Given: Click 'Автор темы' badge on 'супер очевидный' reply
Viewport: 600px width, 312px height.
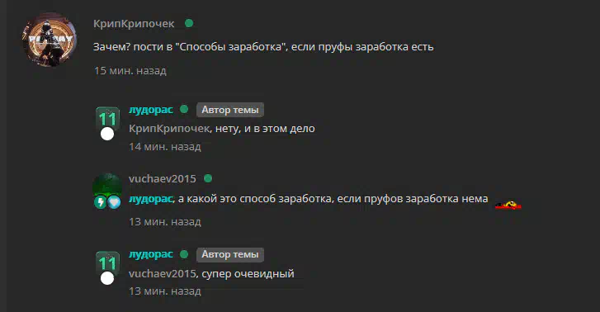Looking at the screenshot, I should pyautogui.click(x=230, y=254).
